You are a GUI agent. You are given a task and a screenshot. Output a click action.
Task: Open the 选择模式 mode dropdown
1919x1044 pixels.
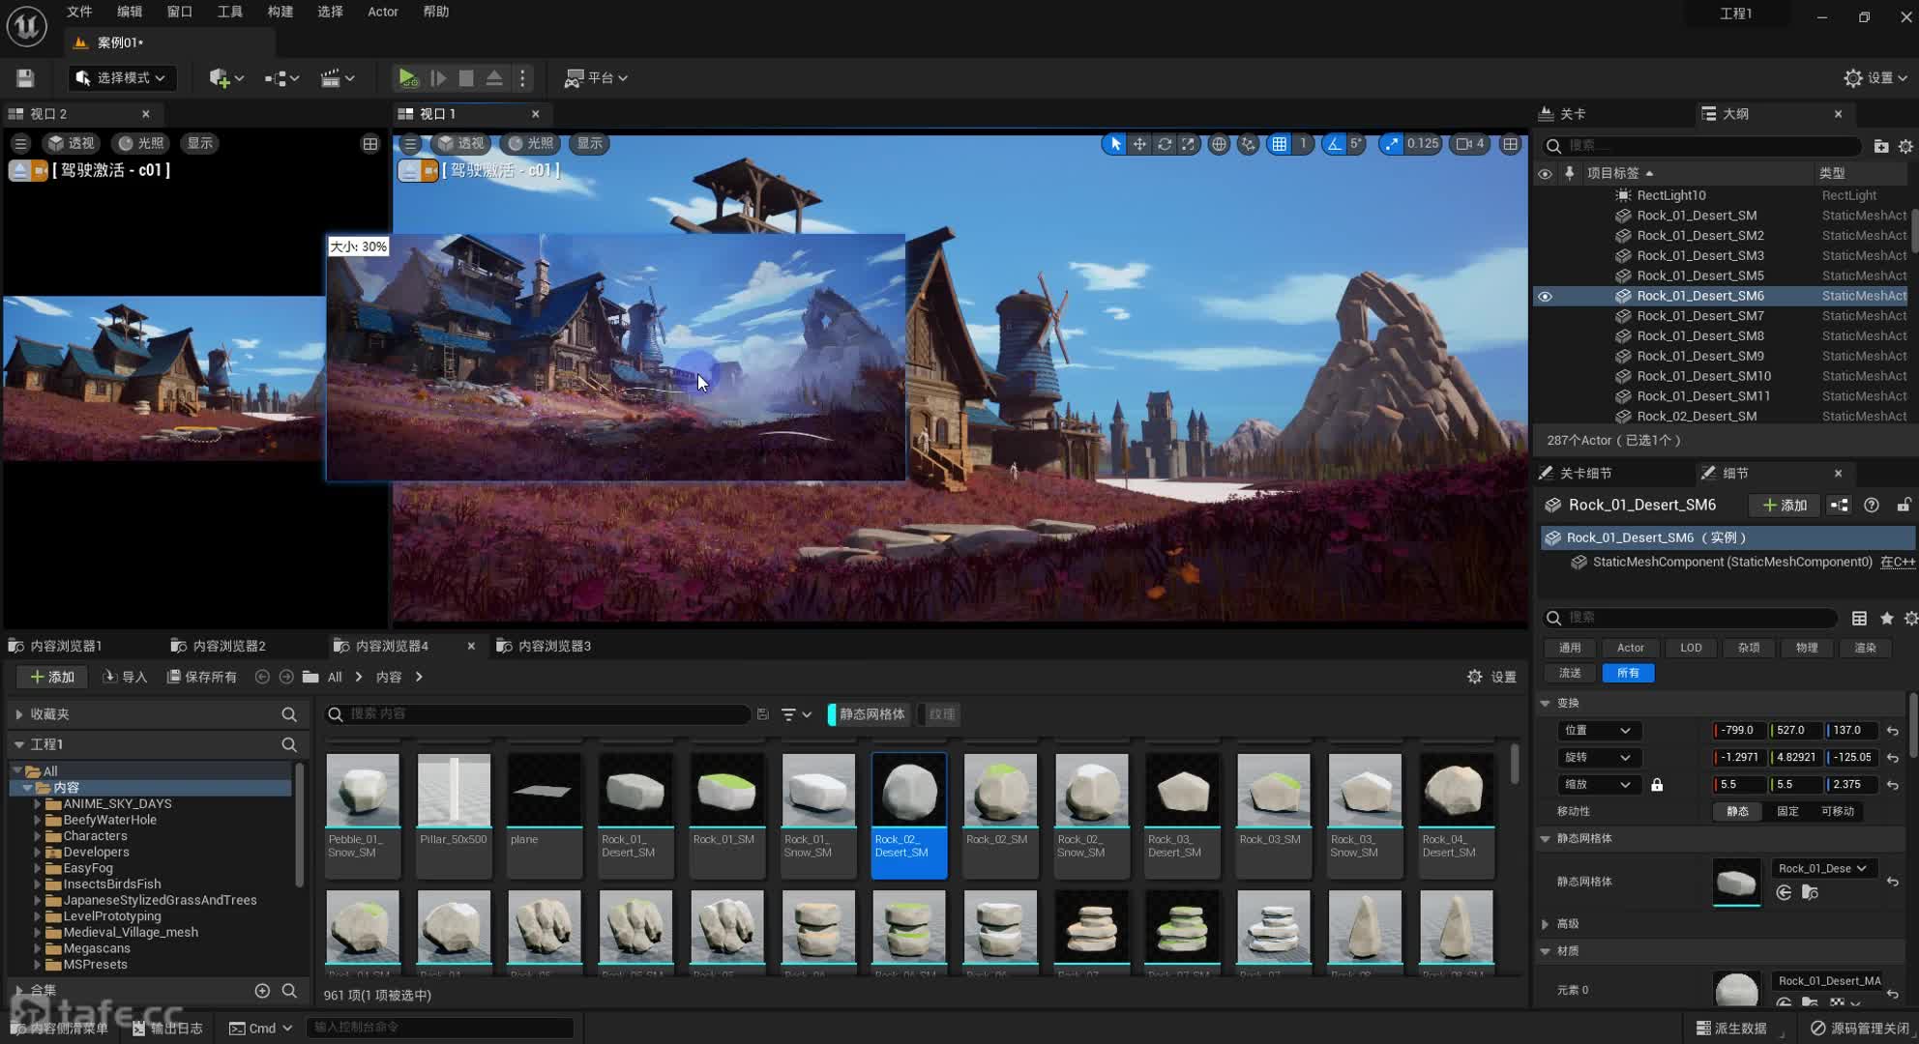pos(122,77)
